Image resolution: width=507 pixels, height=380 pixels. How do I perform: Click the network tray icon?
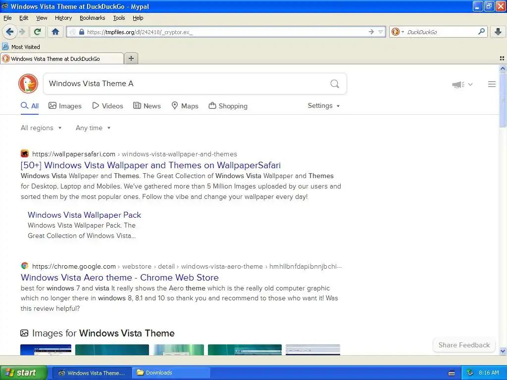[x=470, y=373]
